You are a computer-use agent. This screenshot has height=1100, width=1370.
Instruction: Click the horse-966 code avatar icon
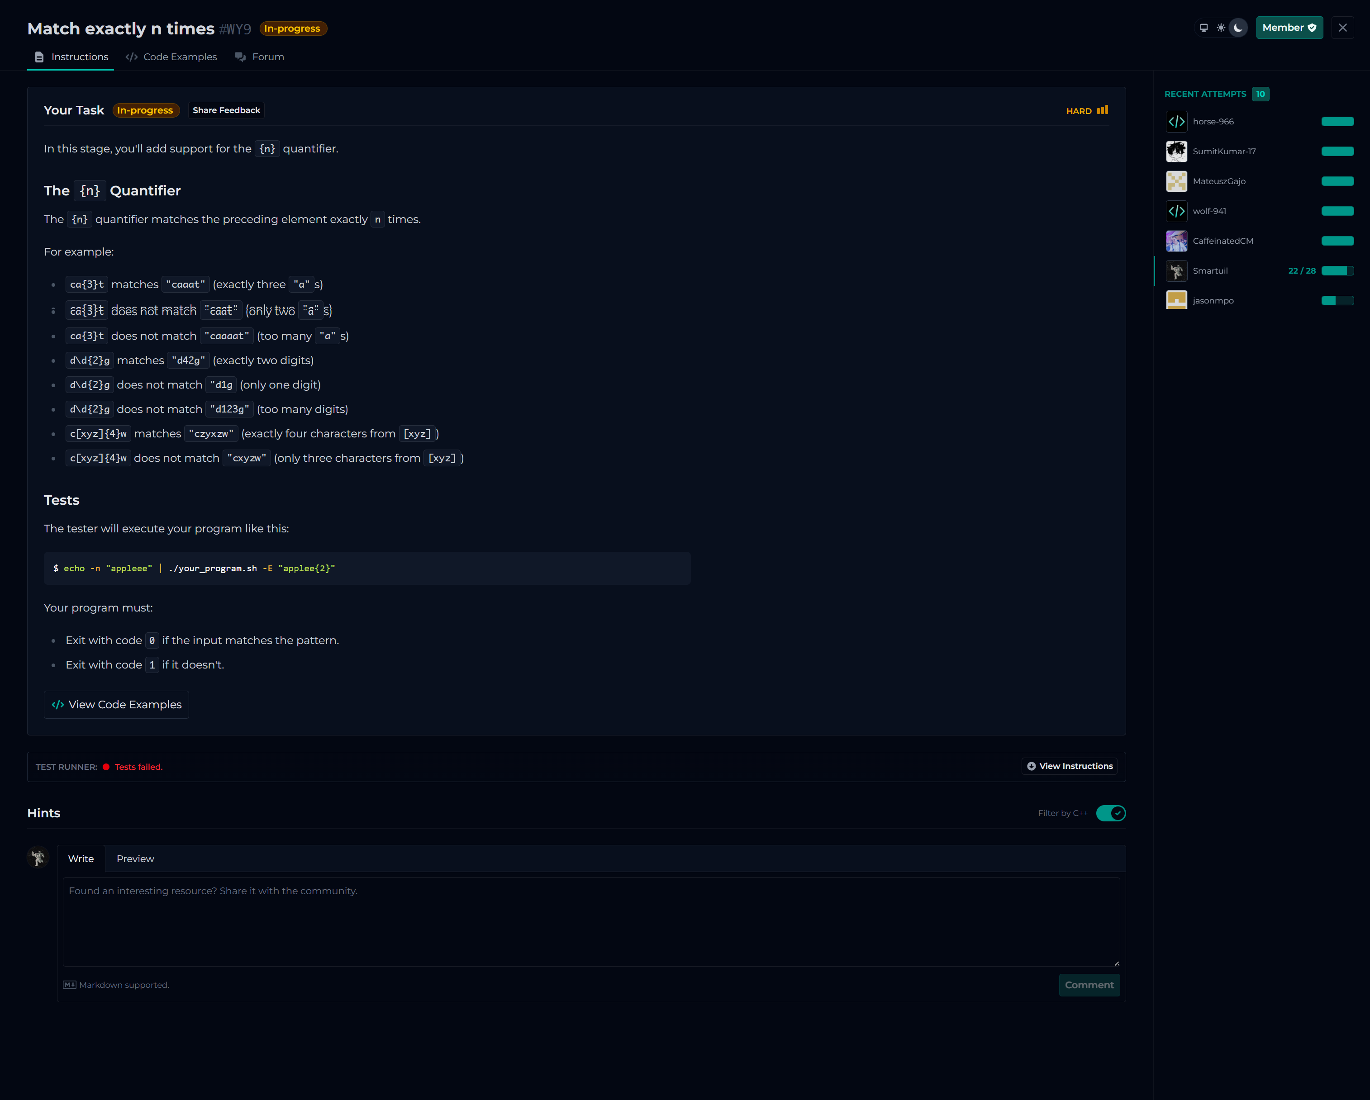(x=1176, y=121)
